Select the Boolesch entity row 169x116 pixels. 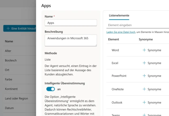coord(11,60)
